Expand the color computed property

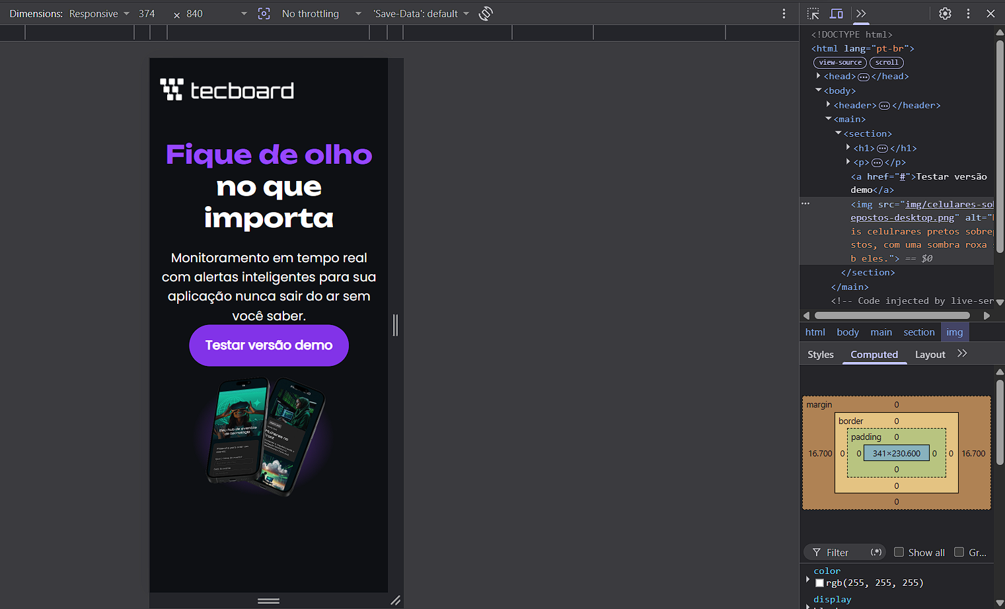point(807,579)
